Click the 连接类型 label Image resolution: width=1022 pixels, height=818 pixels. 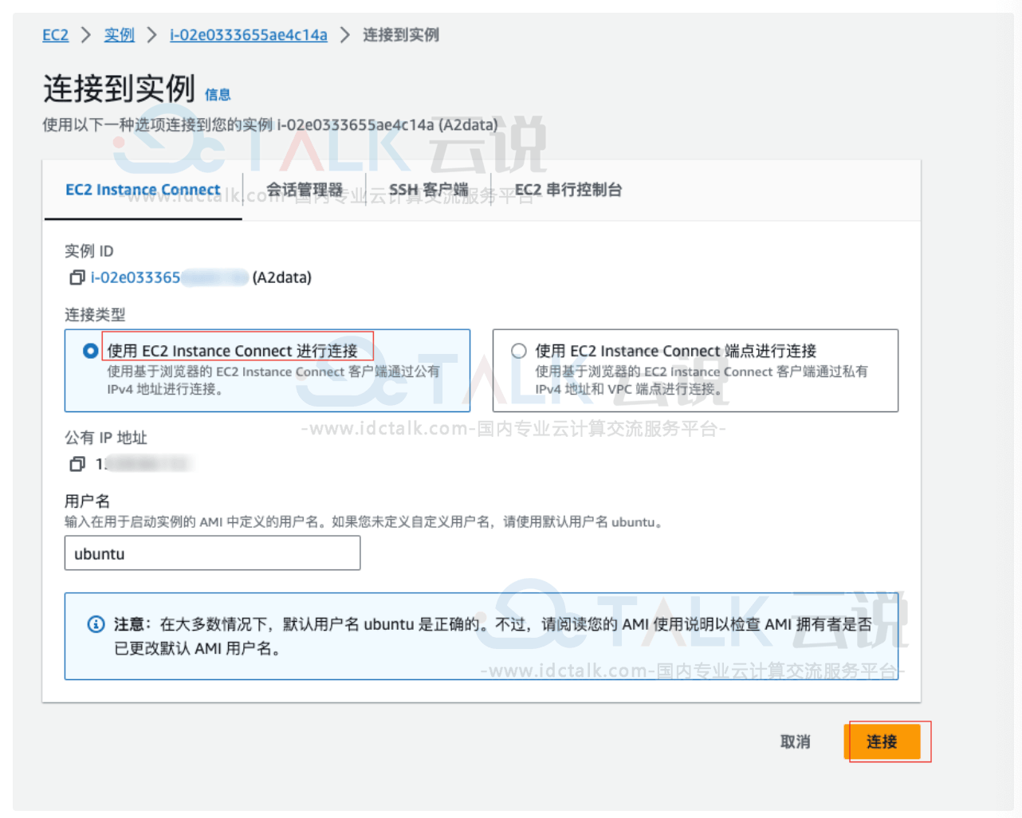tap(95, 314)
